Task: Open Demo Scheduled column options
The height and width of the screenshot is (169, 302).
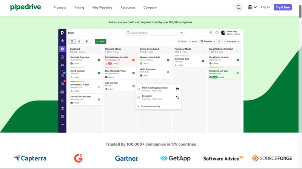Action: 169,49
